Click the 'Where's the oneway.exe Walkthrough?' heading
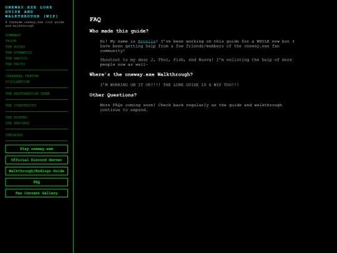This screenshot has height=253, width=337. [x=141, y=74]
